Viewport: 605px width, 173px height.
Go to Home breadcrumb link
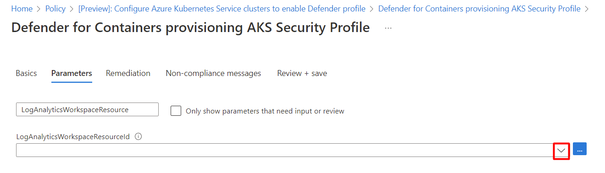(x=22, y=9)
